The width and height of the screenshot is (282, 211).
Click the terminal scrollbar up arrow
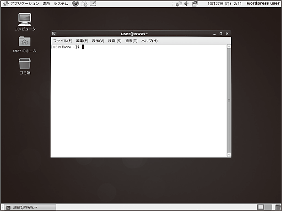pyautogui.click(x=229, y=46)
